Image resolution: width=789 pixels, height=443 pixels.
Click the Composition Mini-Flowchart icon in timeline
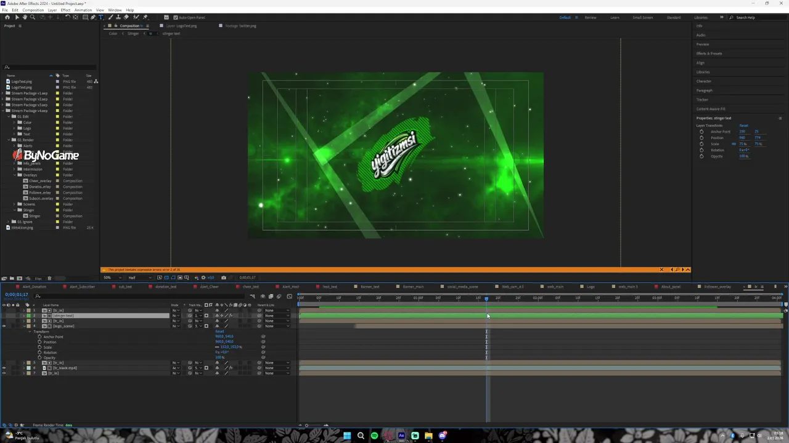point(252,296)
